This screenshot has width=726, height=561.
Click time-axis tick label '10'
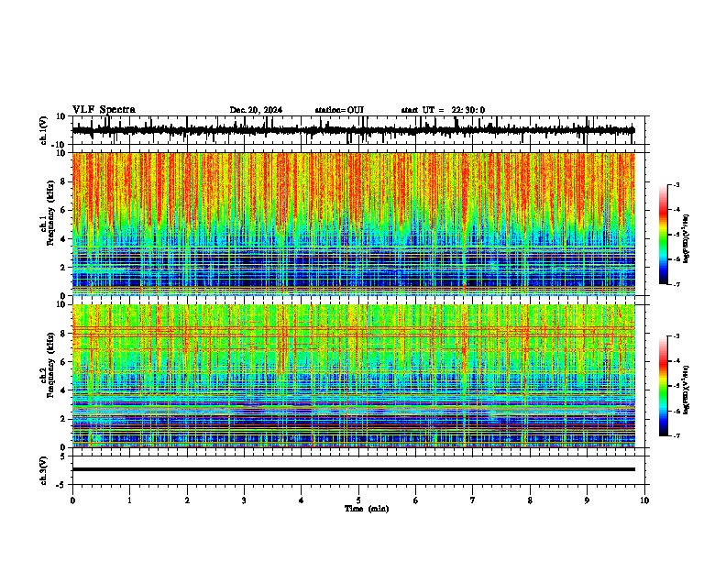(644, 500)
